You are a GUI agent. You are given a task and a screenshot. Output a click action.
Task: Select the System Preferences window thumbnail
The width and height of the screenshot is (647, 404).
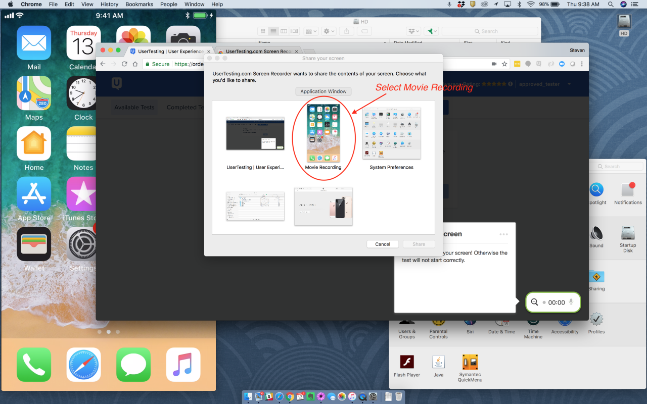[391, 134]
